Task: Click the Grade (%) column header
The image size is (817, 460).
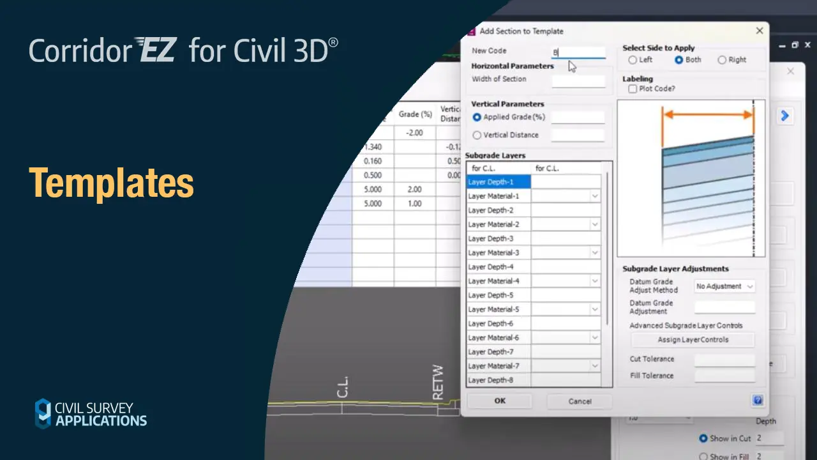Action: [x=416, y=114]
